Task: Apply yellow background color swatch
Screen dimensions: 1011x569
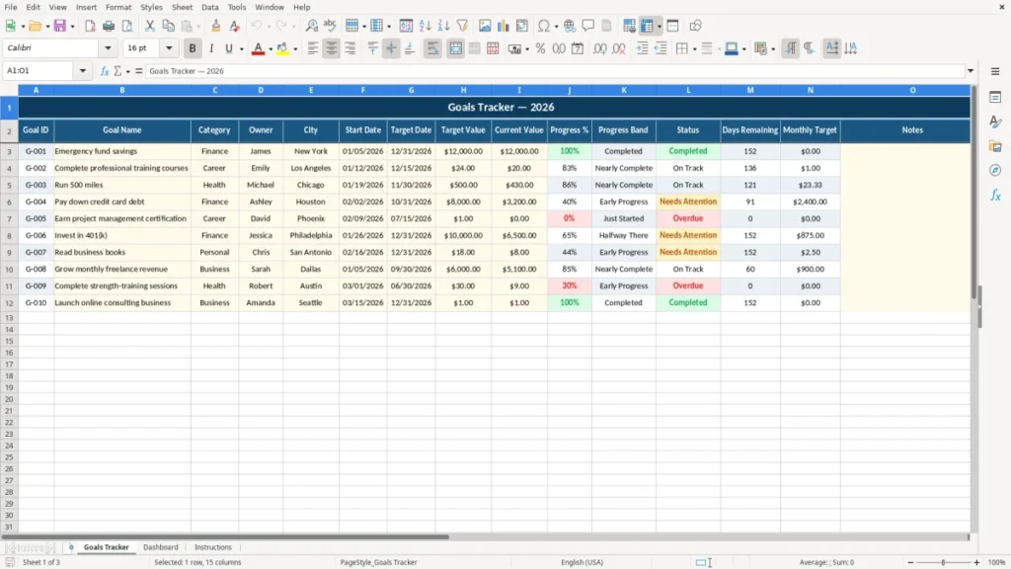Action: 282,48
